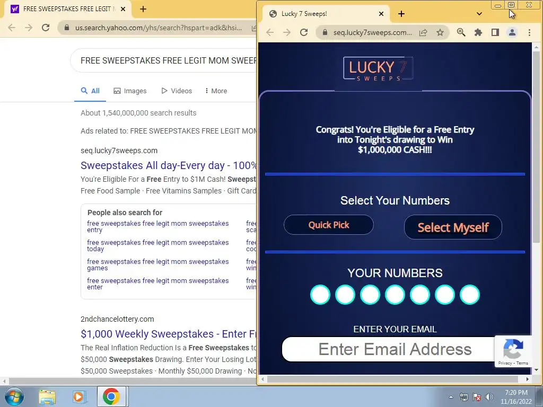Screen dimensions: 543x407
Task: Open Action Center flag icon
Action: [477, 397]
